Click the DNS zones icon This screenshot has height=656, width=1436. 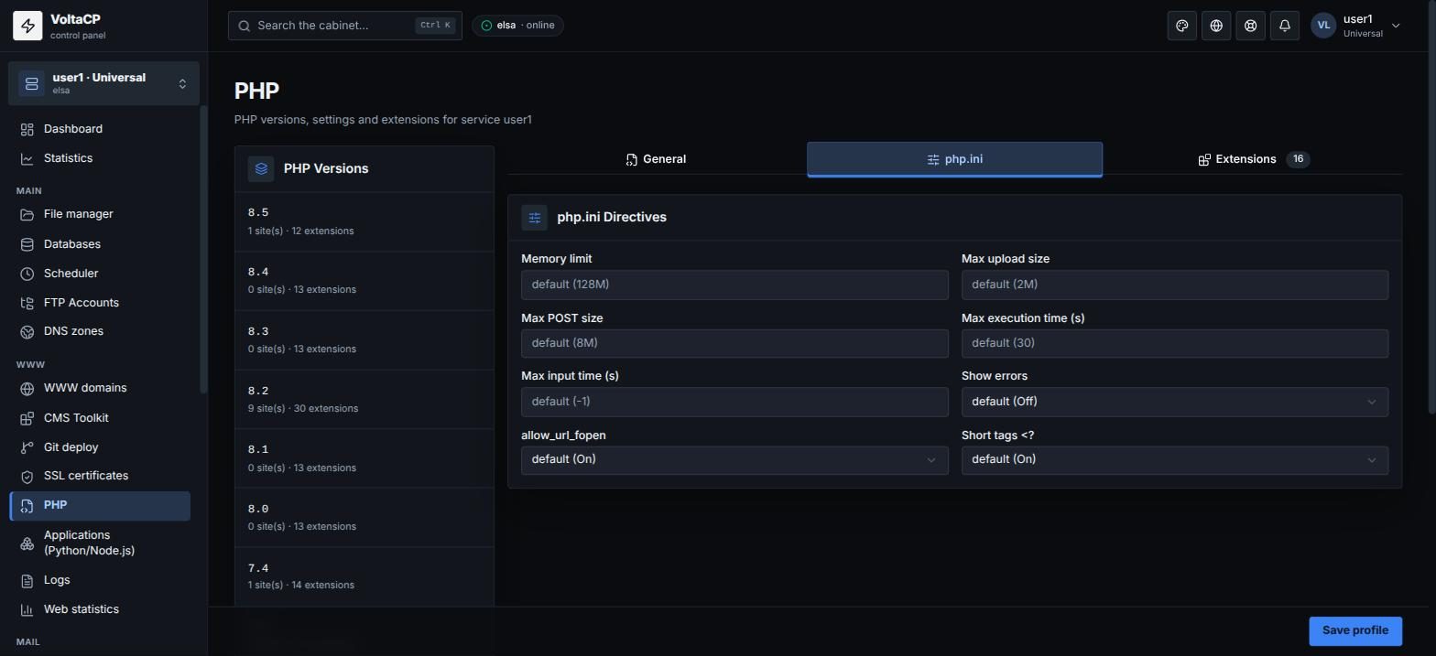pyautogui.click(x=27, y=332)
